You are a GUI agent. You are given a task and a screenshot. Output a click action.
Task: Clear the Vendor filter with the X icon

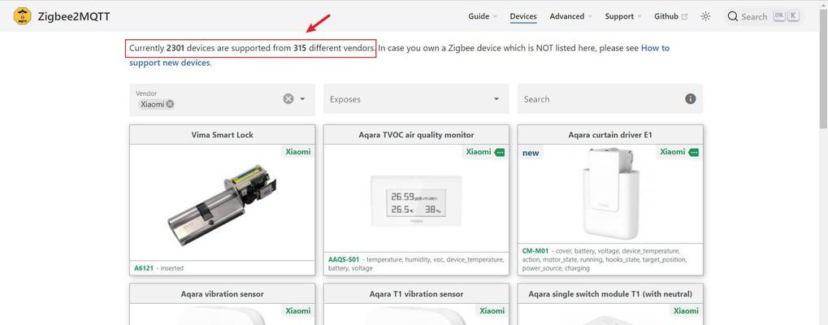[288, 98]
